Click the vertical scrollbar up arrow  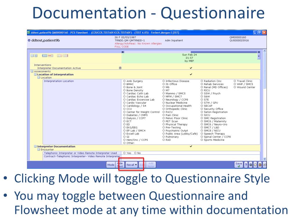tap(265, 51)
